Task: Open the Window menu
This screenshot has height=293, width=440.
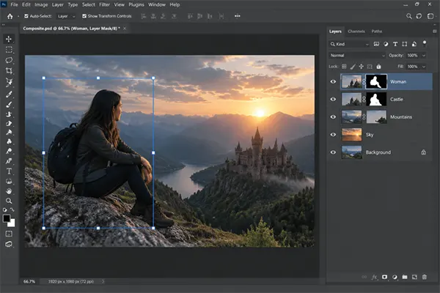Action: tap(157, 5)
